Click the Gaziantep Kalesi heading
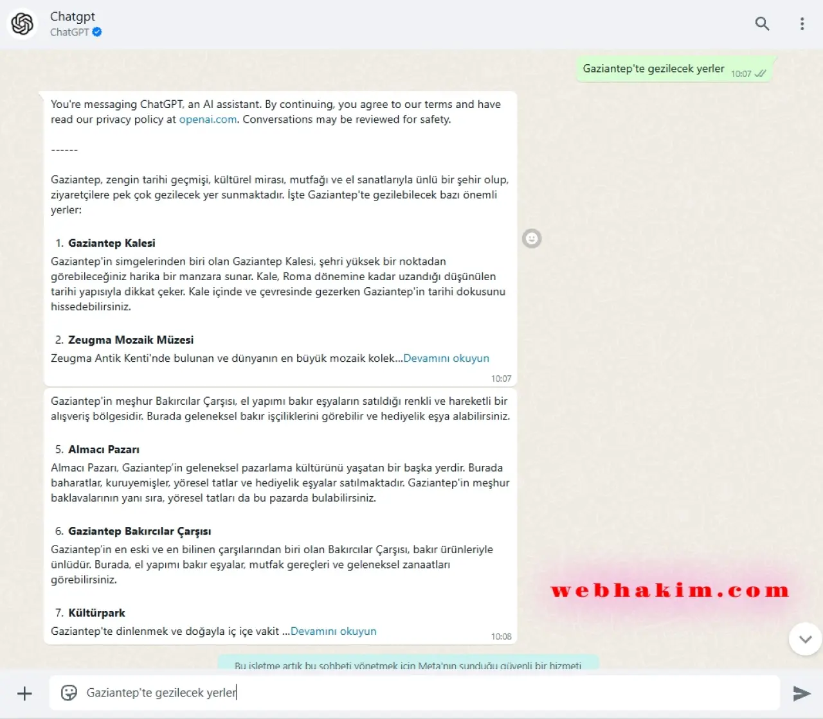 111,244
